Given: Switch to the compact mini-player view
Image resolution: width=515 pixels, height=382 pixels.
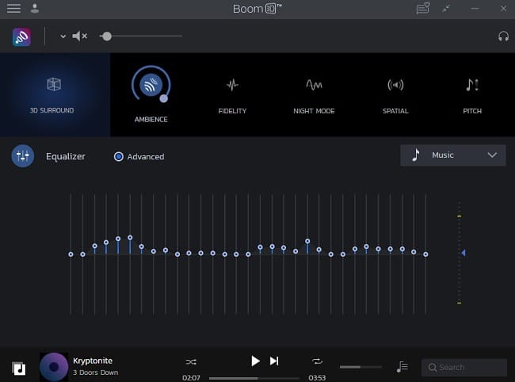Looking at the screenshot, I should tap(446, 9).
